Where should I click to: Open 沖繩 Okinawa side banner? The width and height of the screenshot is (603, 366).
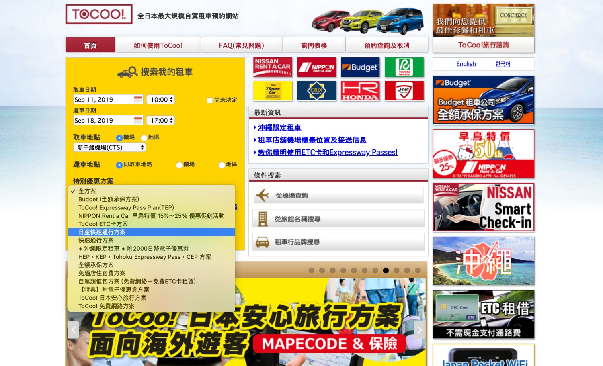pyautogui.click(x=484, y=261)
